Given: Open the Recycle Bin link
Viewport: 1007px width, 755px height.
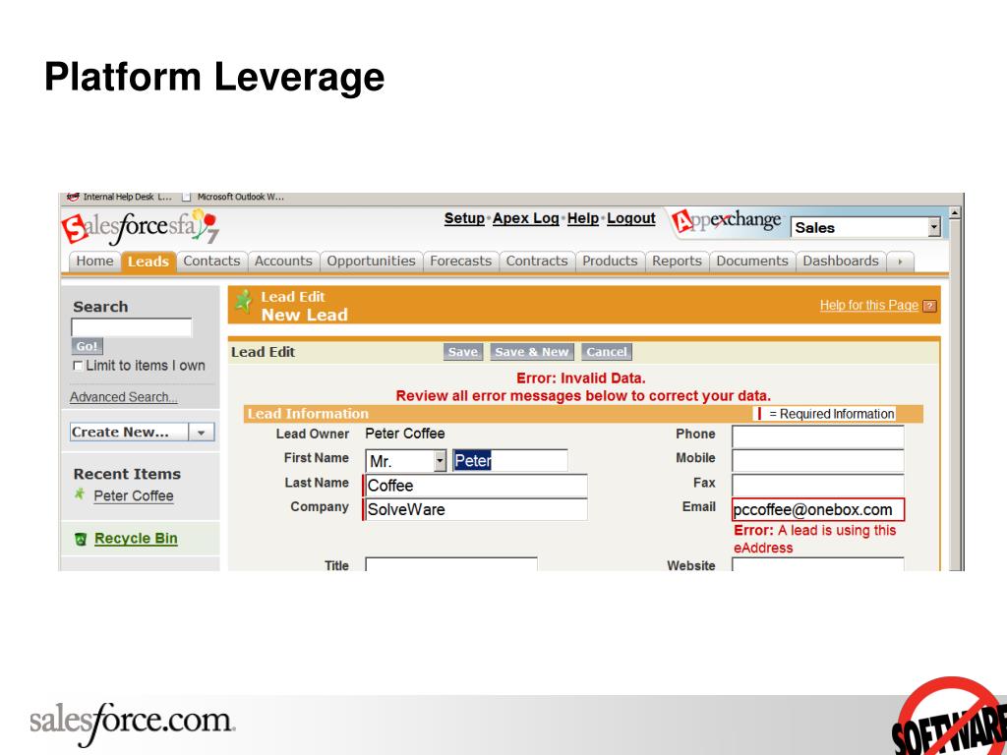Looking at the screenshot, I should 136,539.
